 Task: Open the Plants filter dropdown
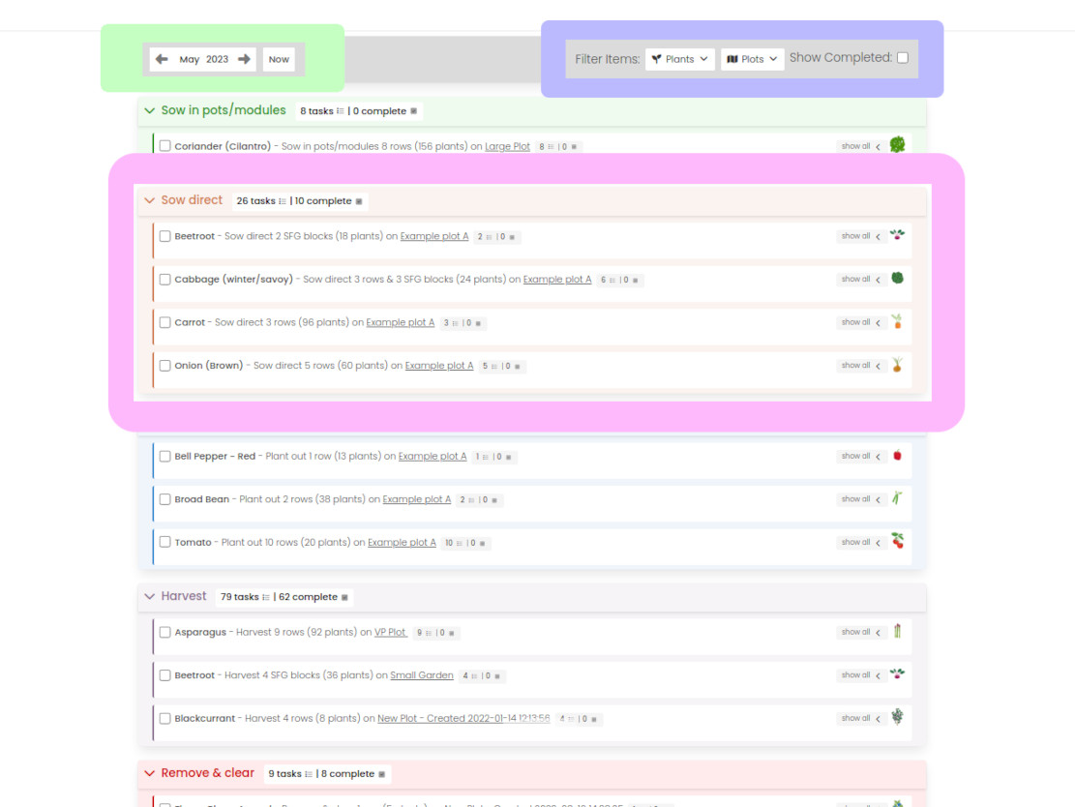(680, 58)
